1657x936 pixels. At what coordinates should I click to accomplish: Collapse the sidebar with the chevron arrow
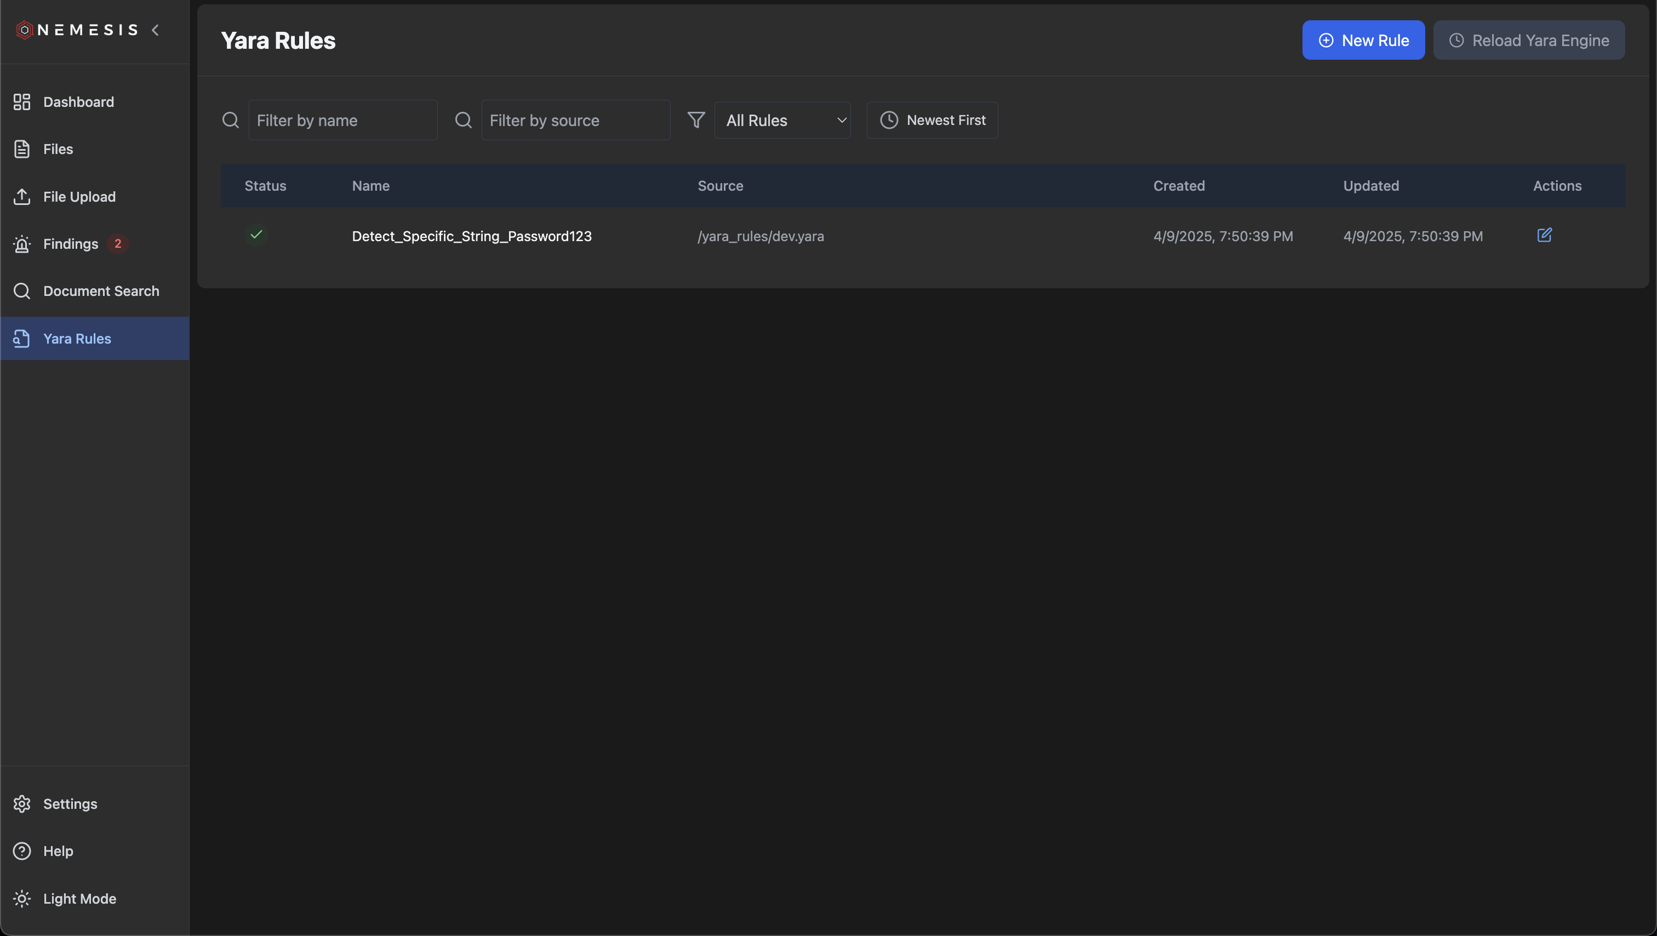pos(155,30)
